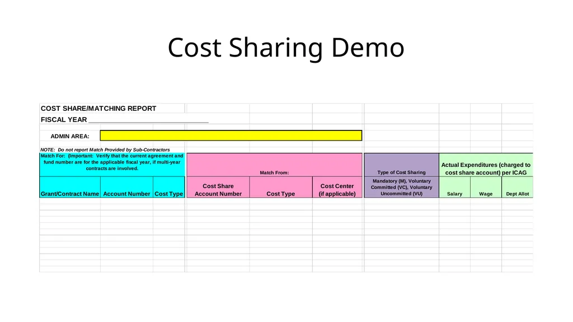Image resolution: width=573 pixels, height=322 pixels.
Task: Select the 'Dept Allot' column header
Action: (x=518, y=188)
